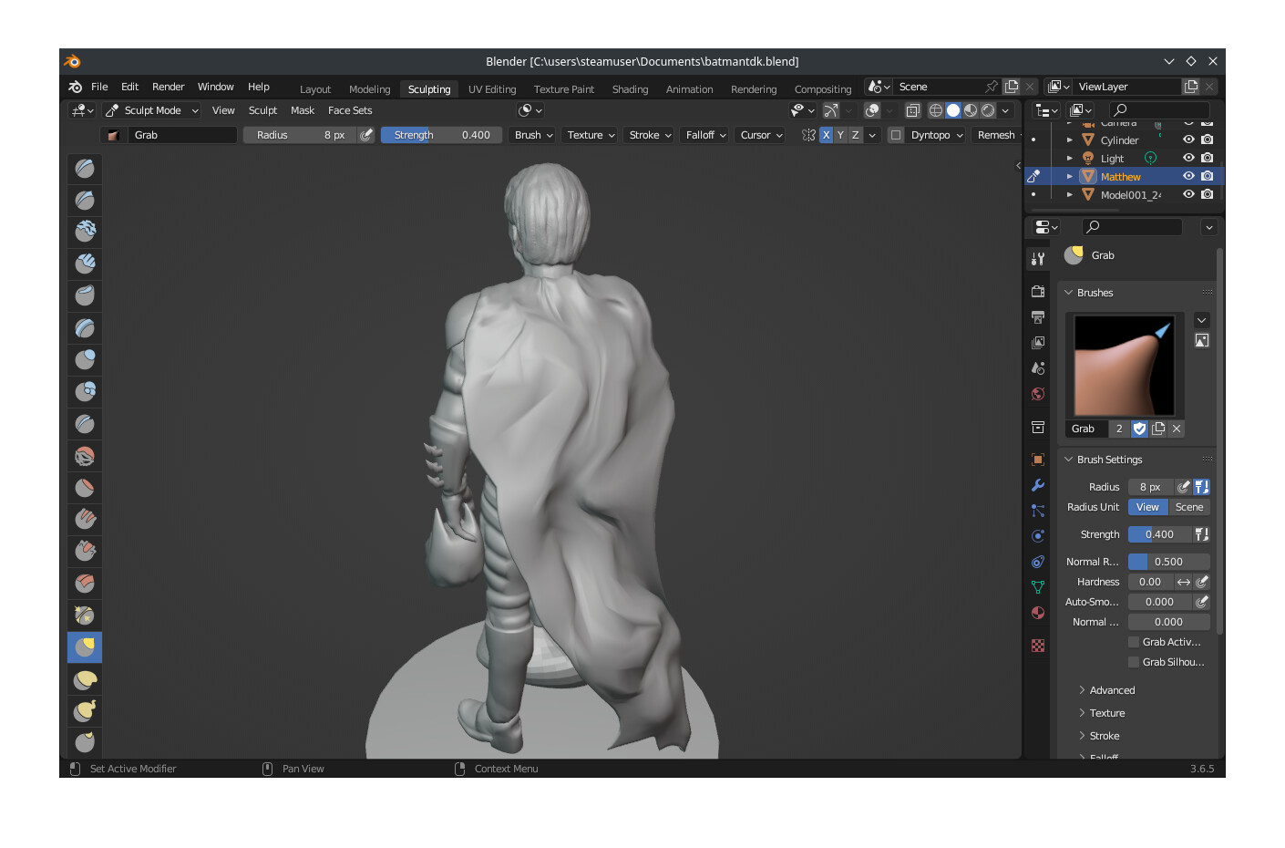Switch viewport to Material Preview shading
Image resolution: width=1285 pixels, height=848 pixels.
click(971, 110)
